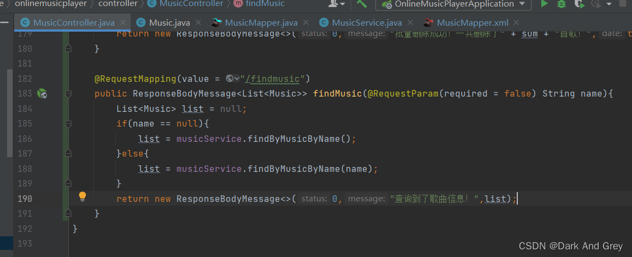This screenshot has height=257, width=632.
Task: Run OnlineMusicPlayerApplication with the green play button
Action: 544,4
